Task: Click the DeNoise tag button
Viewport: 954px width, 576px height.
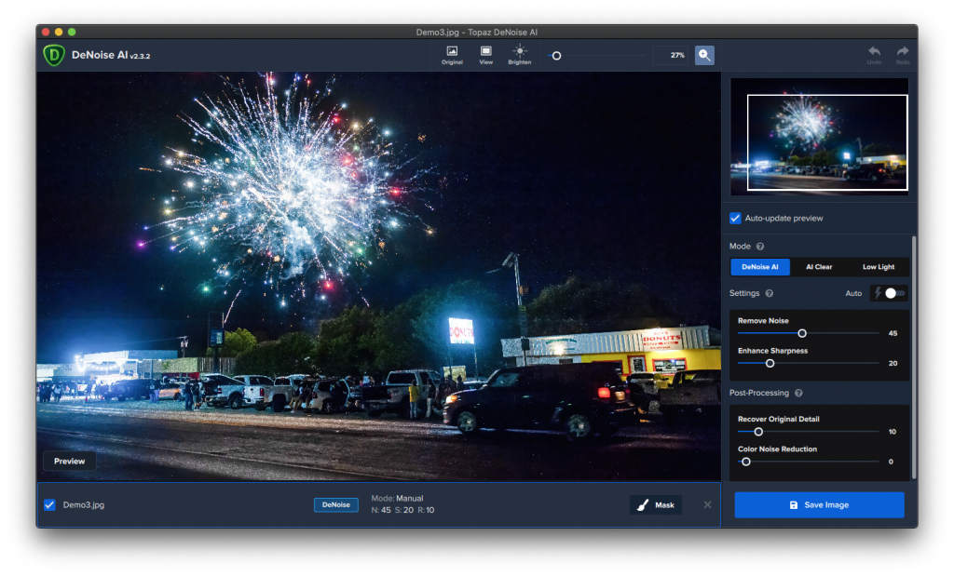Action: (335, 505)
